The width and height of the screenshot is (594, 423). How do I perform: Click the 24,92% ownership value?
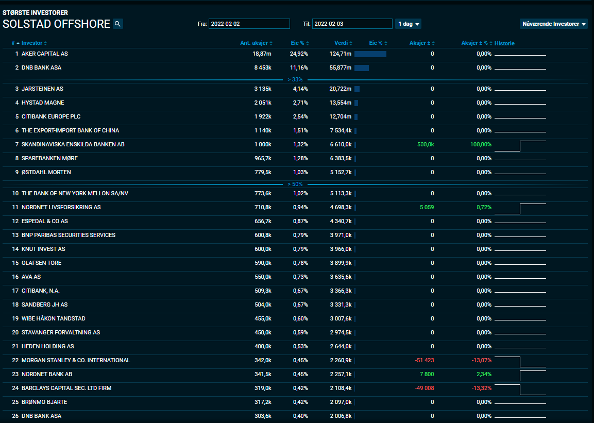(299, 54)
